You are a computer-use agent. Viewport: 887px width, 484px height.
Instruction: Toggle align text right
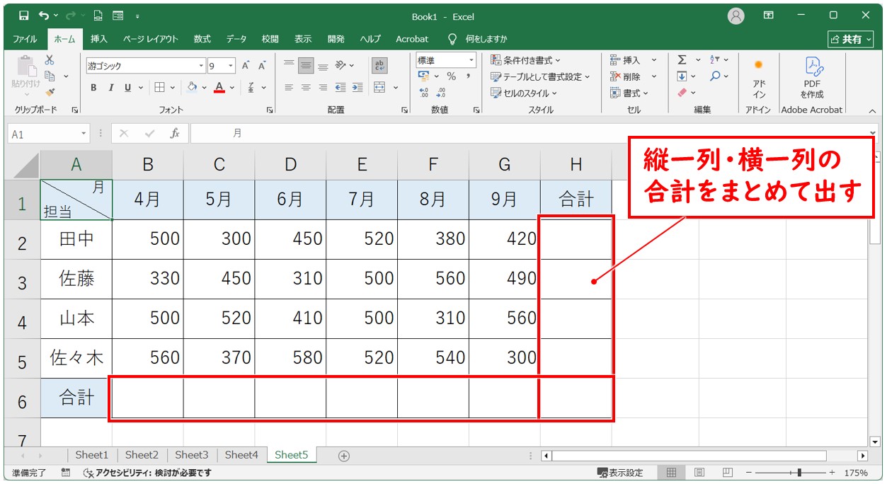tap(323, 88)
